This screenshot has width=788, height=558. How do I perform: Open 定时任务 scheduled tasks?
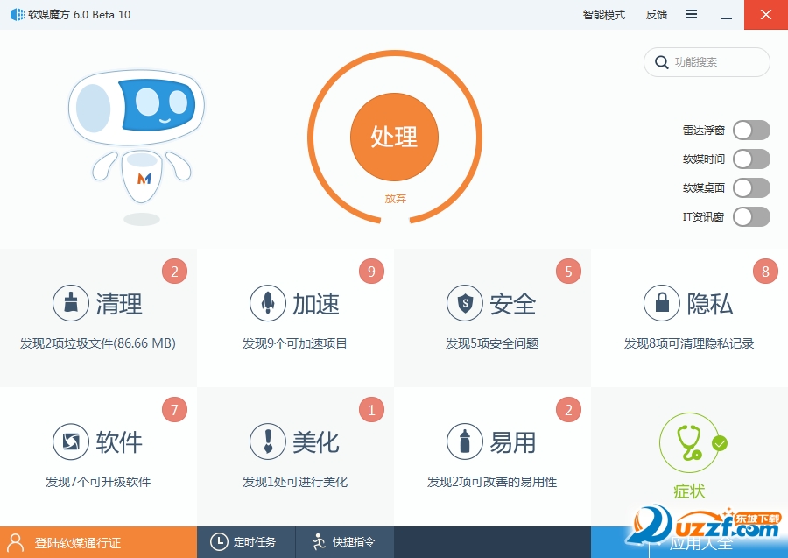[246, 542]
